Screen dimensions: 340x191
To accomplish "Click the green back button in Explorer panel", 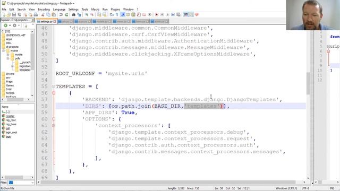I will click(5, 25).
